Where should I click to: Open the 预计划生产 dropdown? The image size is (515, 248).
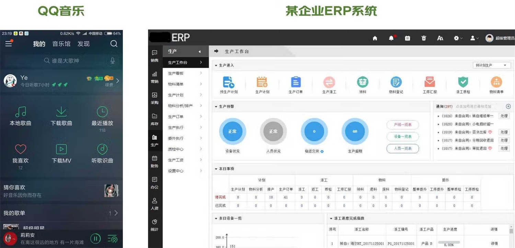pos(491,65)
